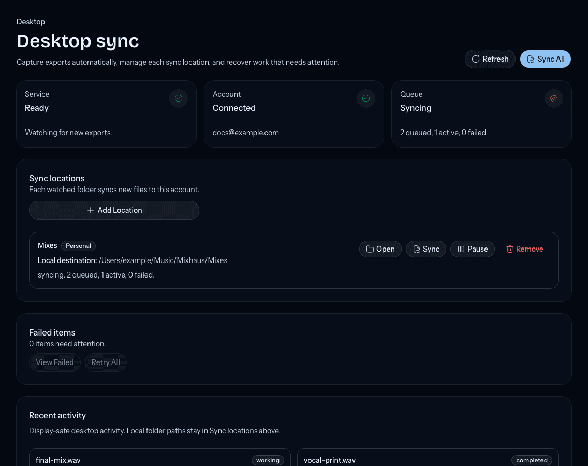Sync the Mixes location
588x466 pixels.
point(425,249)
